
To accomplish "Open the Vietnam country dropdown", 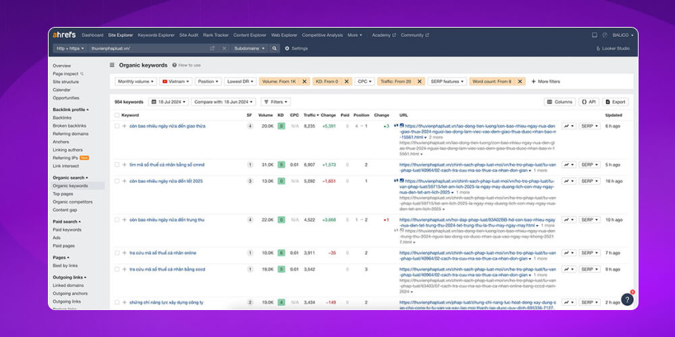I will (175, 82).
